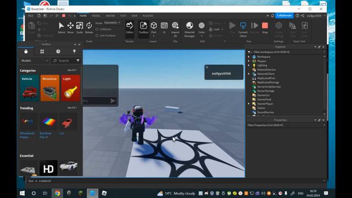Click the red stop square in quick access bar
The image size is (352, 198).
pos(64,15)
